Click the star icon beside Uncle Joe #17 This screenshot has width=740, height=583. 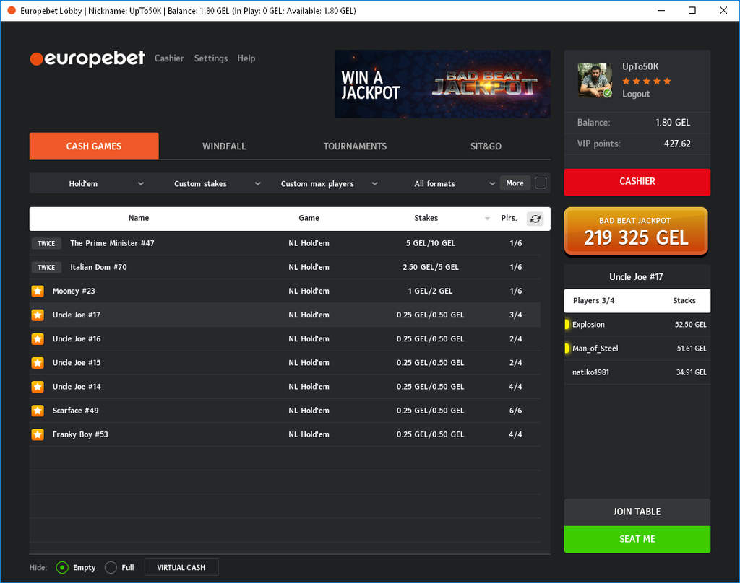[x=38, y=315]
